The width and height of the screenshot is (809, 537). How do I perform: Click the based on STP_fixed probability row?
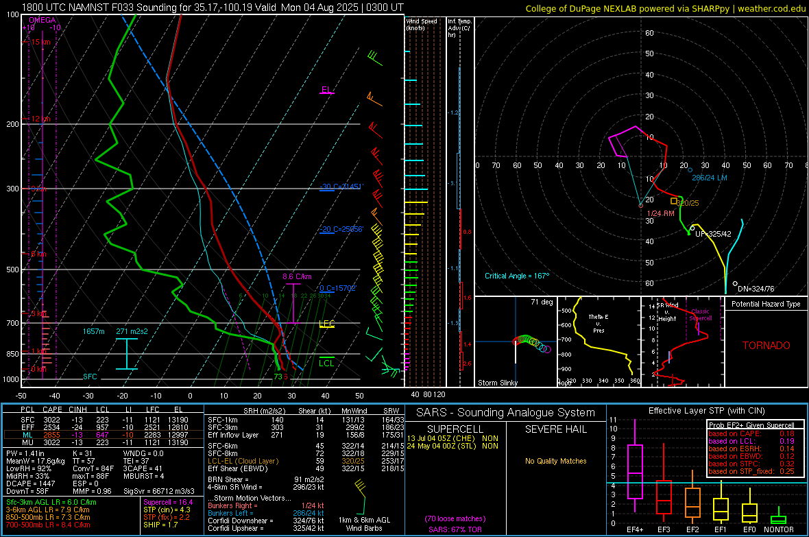tap(751, 471)
